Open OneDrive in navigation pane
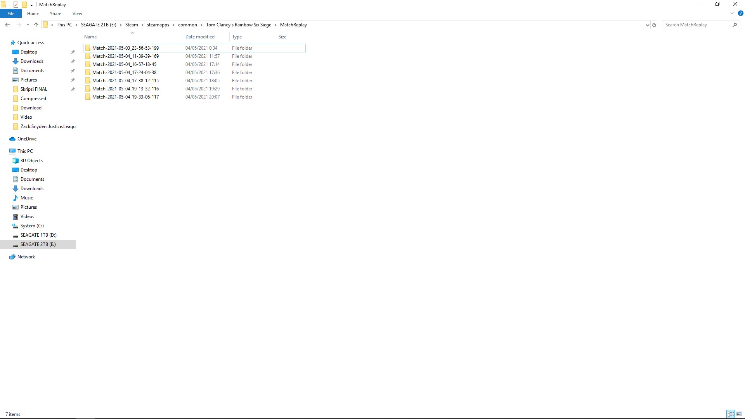The width and height of the screenshot is (745, 419). pos(27,139)
